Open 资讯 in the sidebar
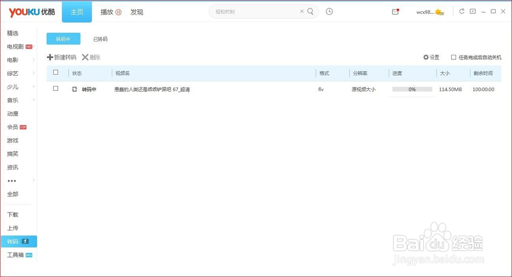 (x=13, y=167)
